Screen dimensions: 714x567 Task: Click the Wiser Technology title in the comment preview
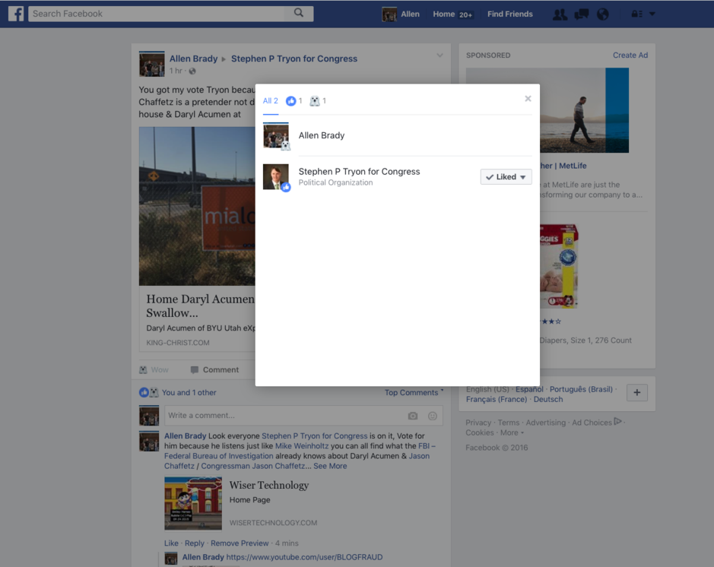click(269, 485)
